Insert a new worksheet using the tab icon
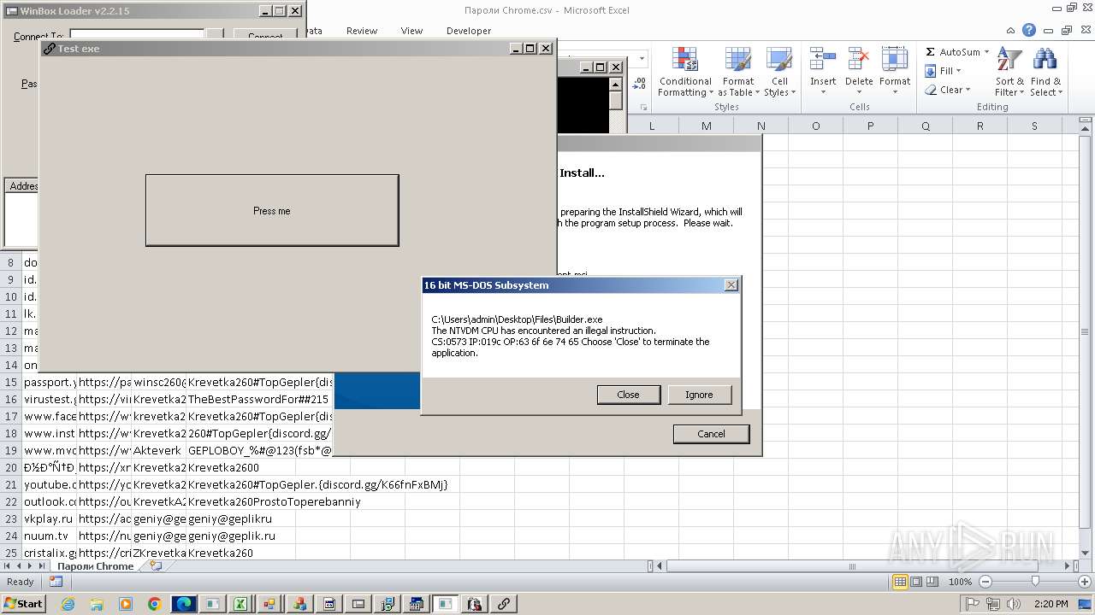 point(155,565)
